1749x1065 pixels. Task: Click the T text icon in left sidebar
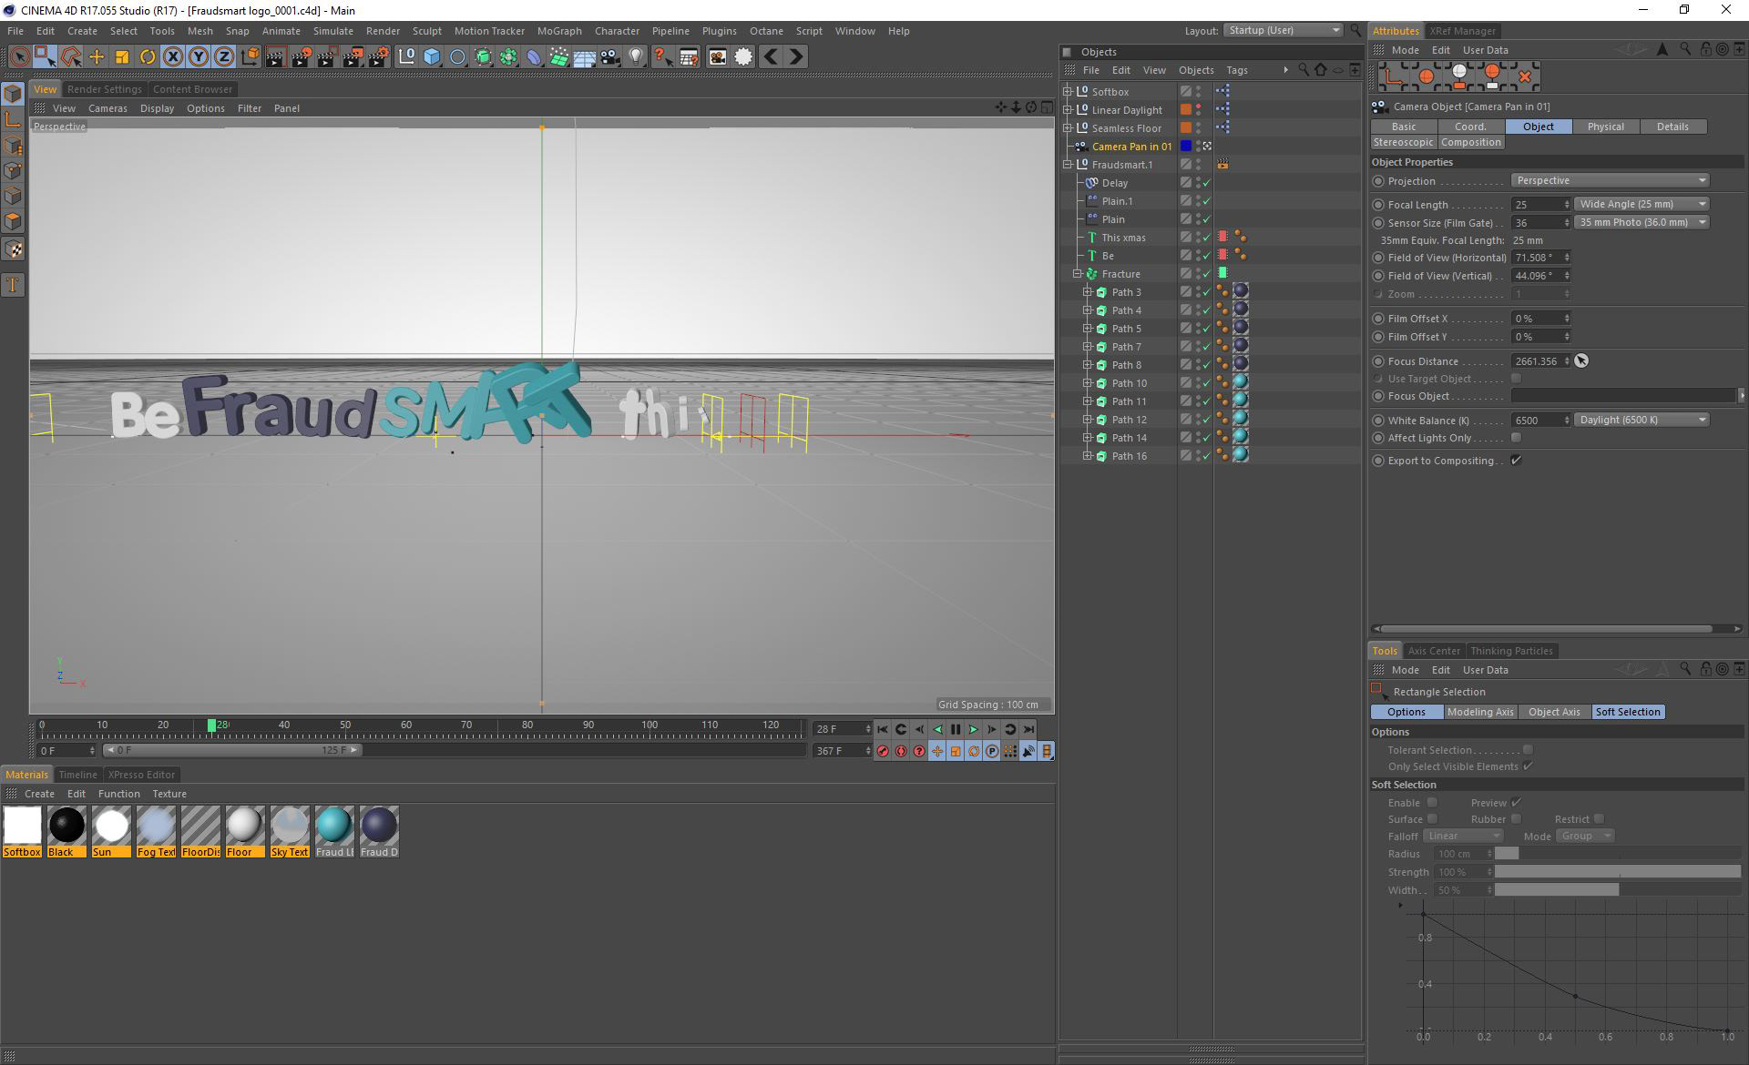click(13, 285)
